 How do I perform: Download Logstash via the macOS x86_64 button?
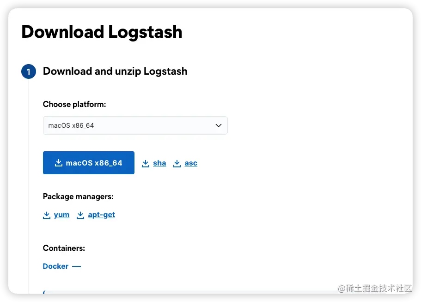click(x=88, y=162)
